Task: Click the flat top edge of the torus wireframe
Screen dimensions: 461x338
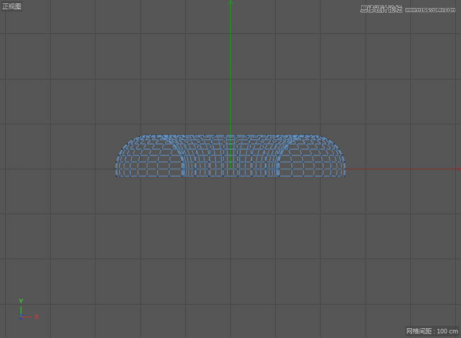Action: pyautogui.click(x=230, y=136)
